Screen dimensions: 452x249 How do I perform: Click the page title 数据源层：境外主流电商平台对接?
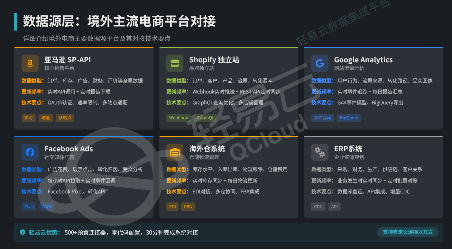(x=119, y=22)
